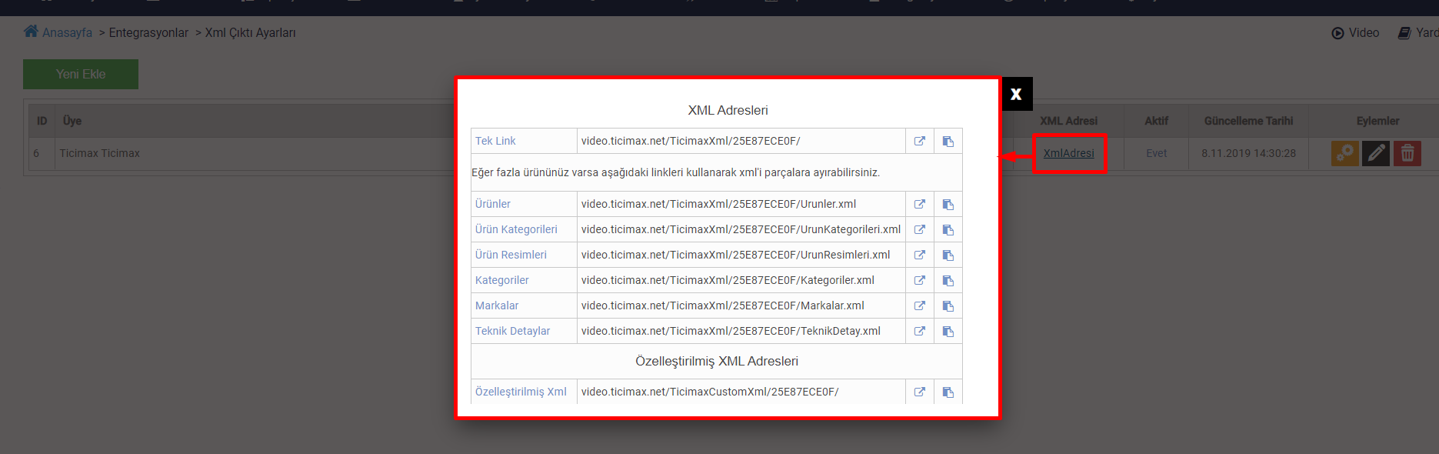Open Kategoriler XML externally
The width and height of the screenshot is (1439, 454).
[x=919, y=280]
